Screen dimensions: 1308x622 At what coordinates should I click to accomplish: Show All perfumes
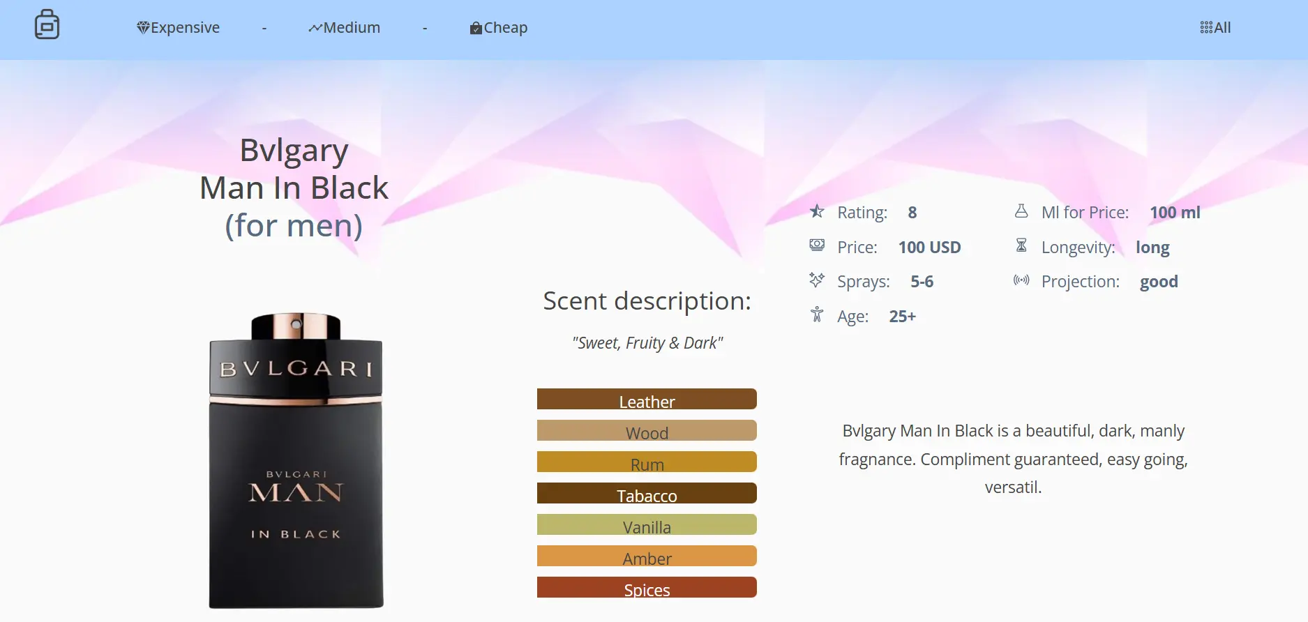click(x=1215, y=28)
